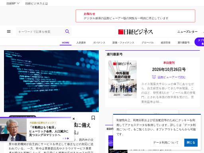Open the お知らせ notice banner
204x153 pixels.
(x=135, y=16)
